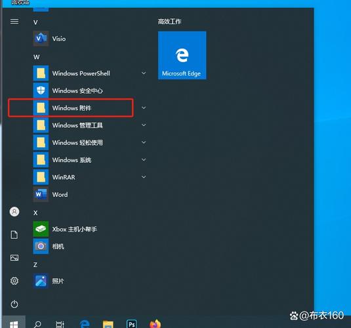Screen dimensions: 351x328
Task: Select the Windows 安全中心 label
Action: click(x=77, y=91)
